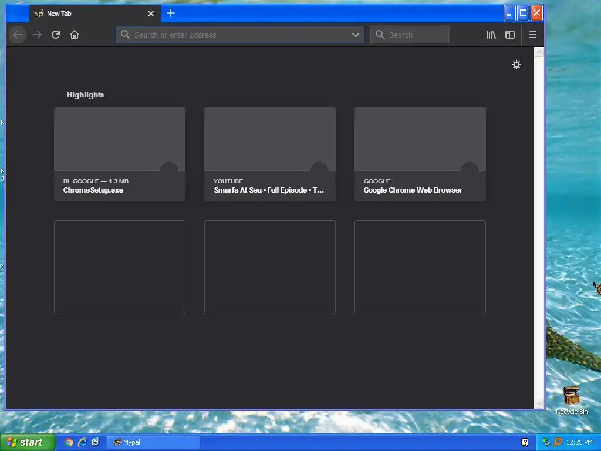The height and width of the screenshot is (451, 601).
Task: Click the Highlights section heading
Action: pos(85,95)
